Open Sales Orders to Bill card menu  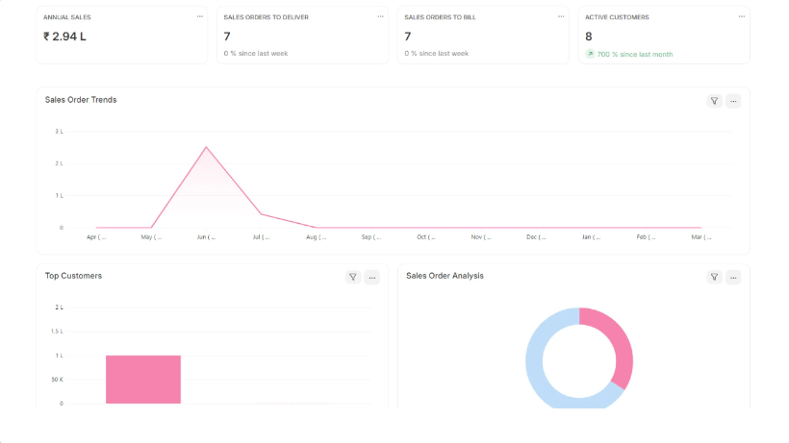[x=561, y=16]
